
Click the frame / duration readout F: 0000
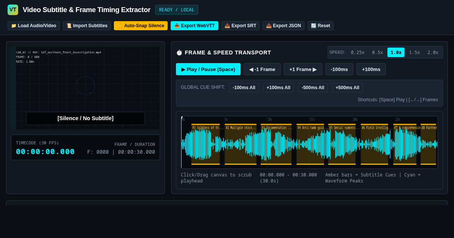tap(121, 152)
